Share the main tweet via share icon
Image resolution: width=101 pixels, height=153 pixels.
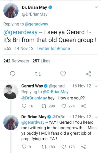[88, 74]
